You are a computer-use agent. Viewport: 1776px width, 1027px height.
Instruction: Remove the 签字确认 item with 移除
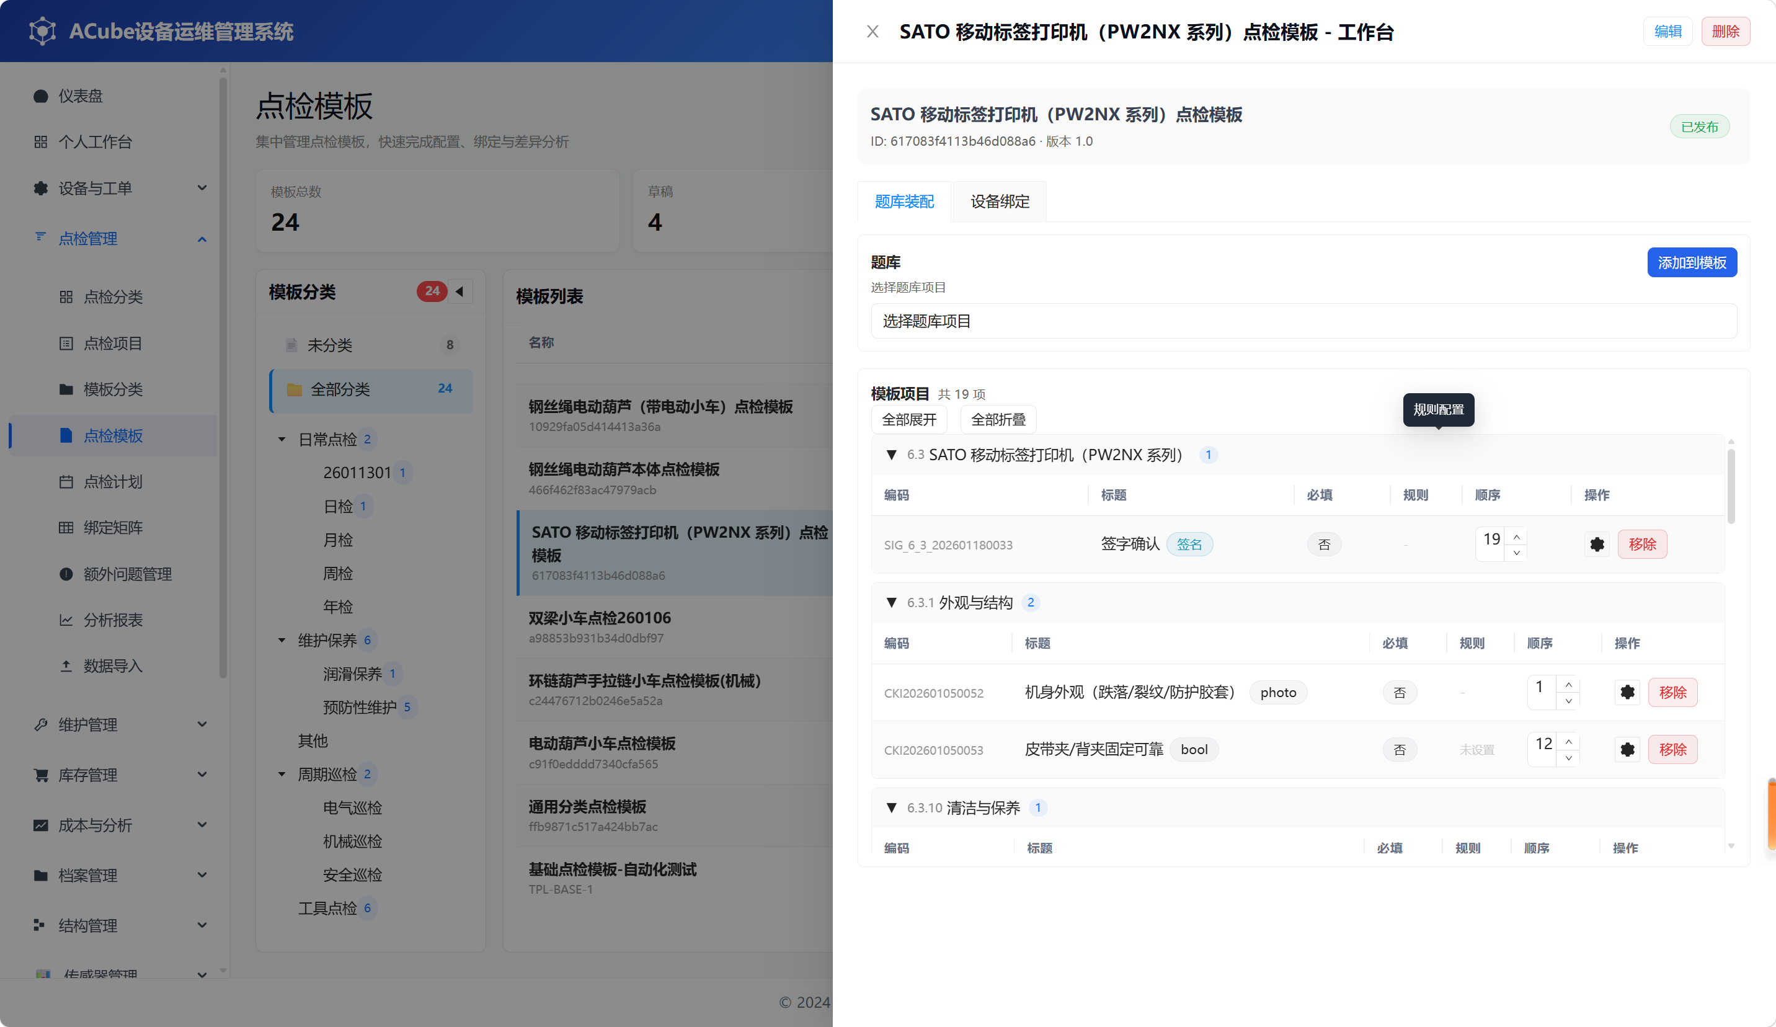pyautogui.click(x=1642, y=544)
